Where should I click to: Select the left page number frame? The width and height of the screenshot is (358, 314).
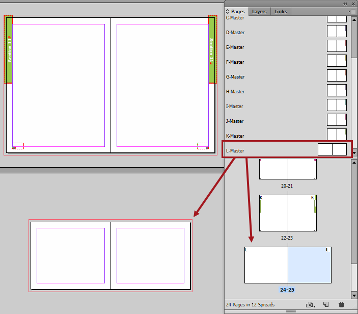click(x=18, y=146)
